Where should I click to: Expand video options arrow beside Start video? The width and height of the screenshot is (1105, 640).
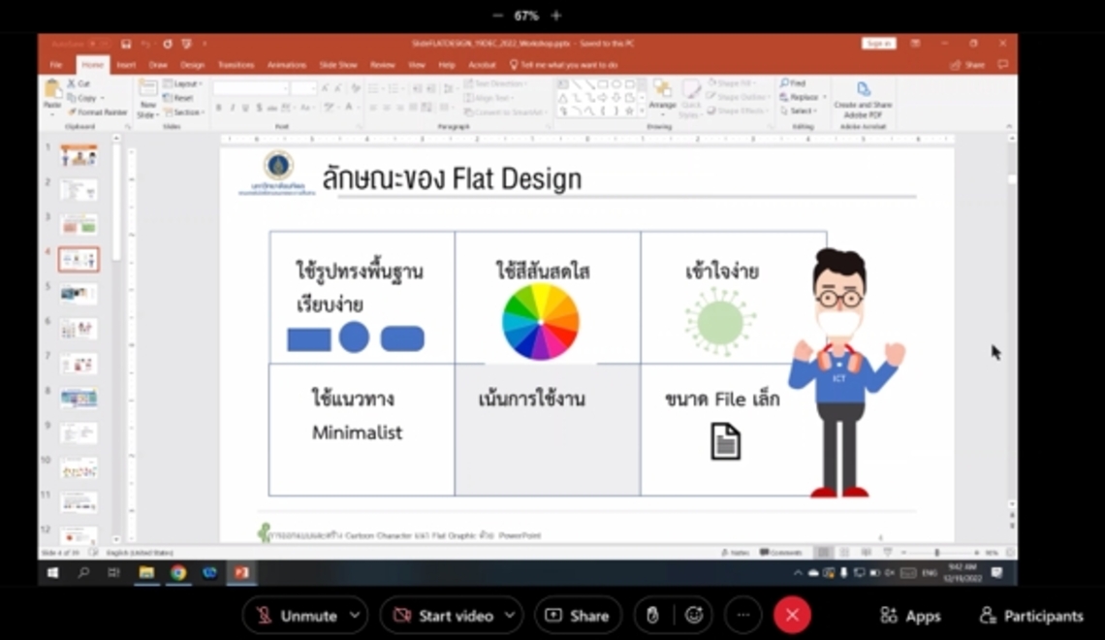[510, 616]
